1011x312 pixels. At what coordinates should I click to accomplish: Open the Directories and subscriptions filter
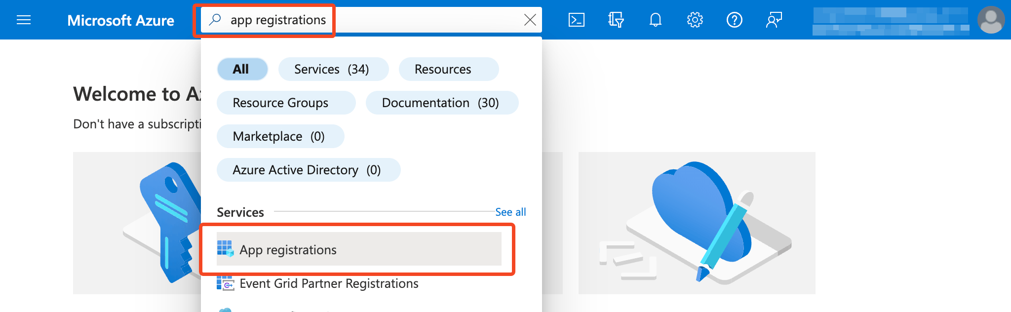(x=616, y=20)
